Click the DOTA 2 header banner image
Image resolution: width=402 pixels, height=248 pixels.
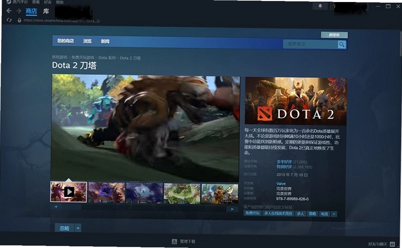click(x=296, y=101)
